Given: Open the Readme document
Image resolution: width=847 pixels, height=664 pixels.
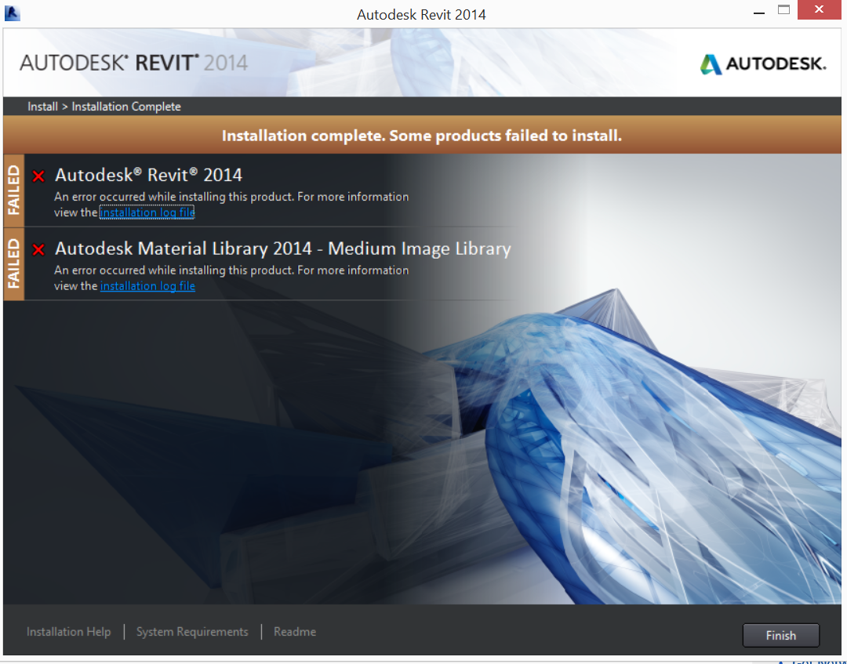Looking at the screenshot, I should pyautogui.click(x=294, y=631).
